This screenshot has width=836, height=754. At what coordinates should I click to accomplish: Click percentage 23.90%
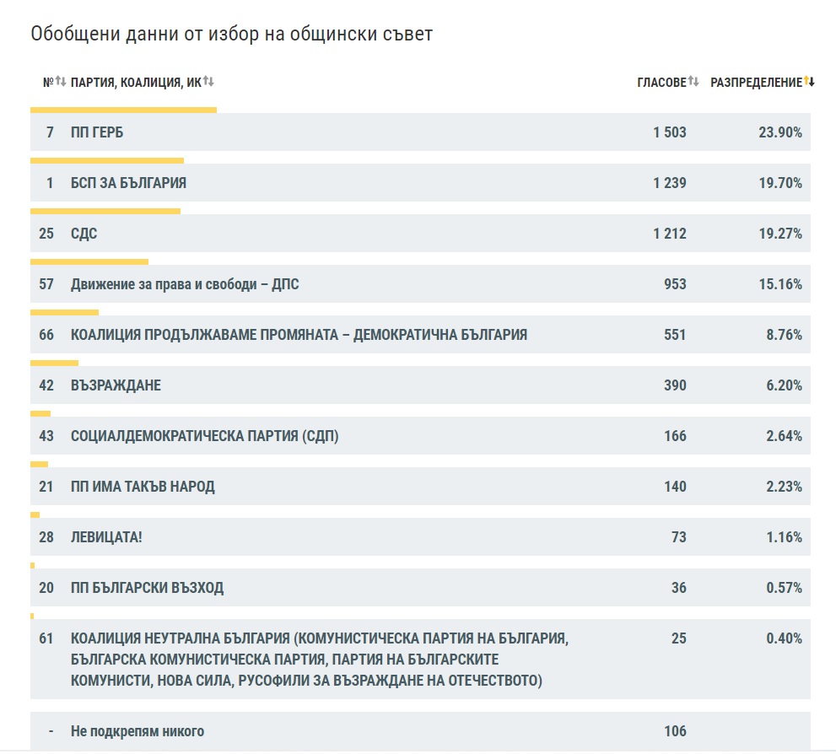pos(780,132)
